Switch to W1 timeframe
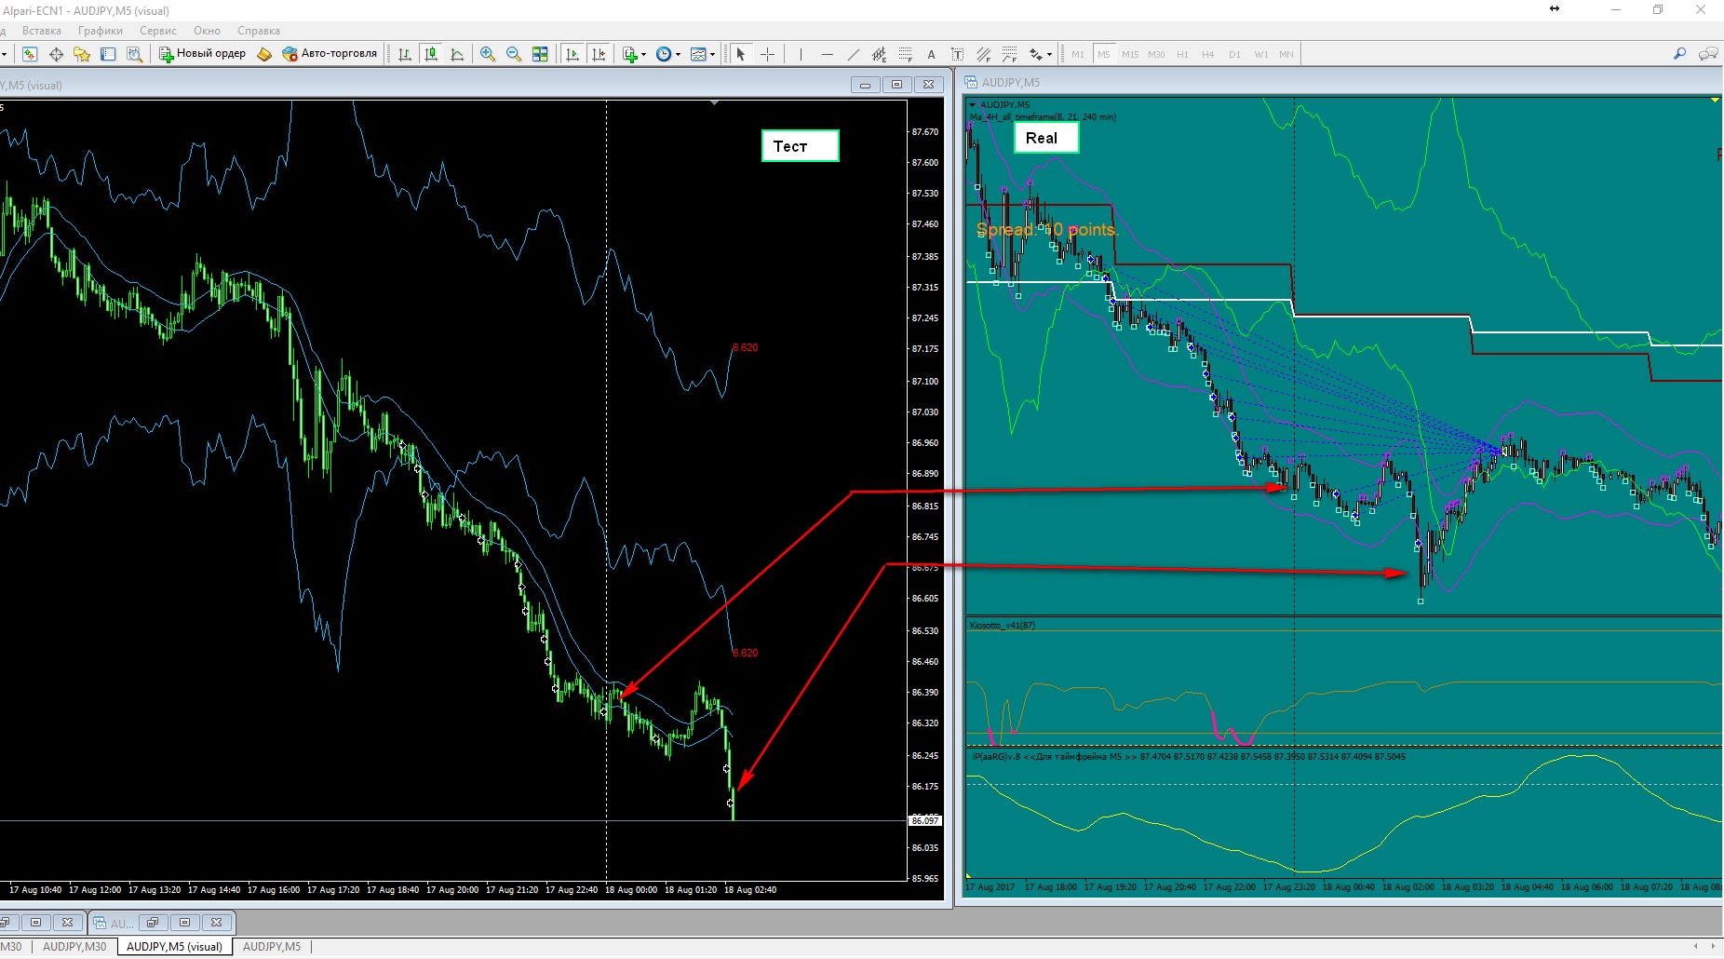Viewport: 1724px width, 959px height. [x=1260, y=54]
